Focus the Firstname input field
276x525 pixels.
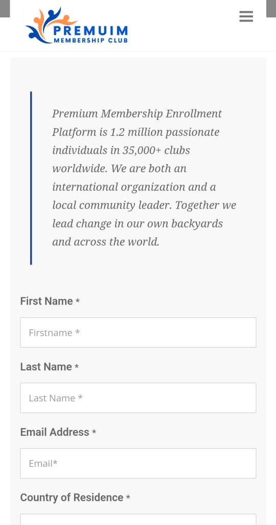click(138, 332)
